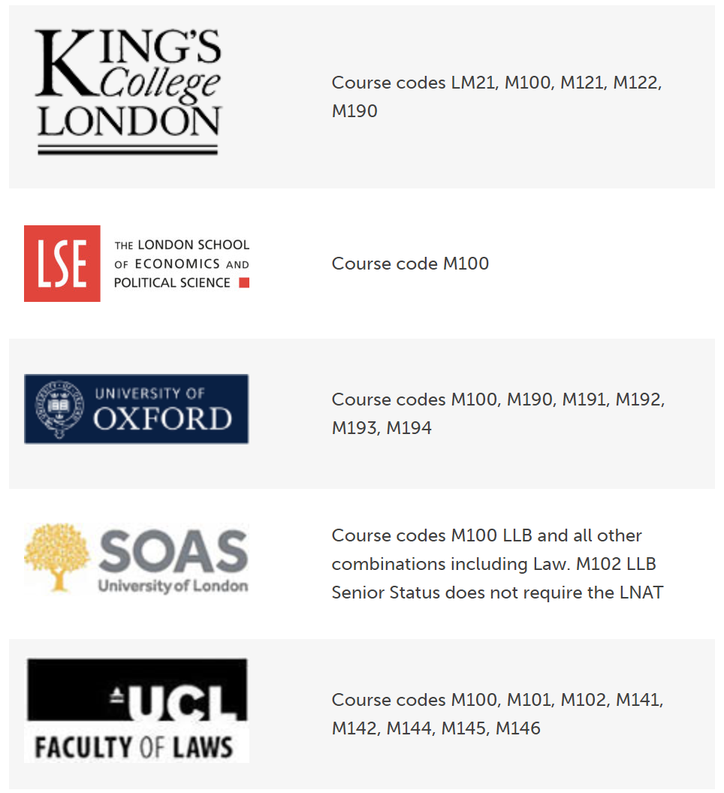Open the King's College London logo
This screenshot has width=724, height=793.
(x=128, y=91)
